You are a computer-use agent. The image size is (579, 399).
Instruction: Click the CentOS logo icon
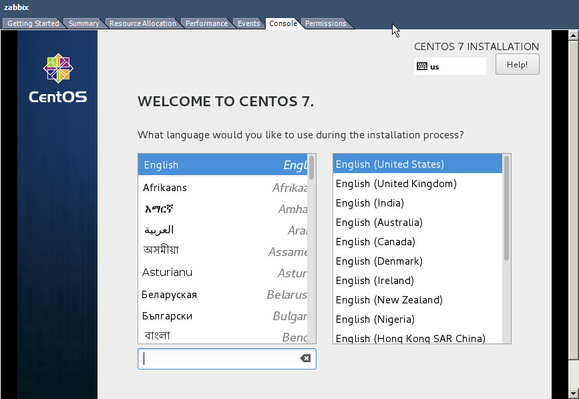click(58, 68)
